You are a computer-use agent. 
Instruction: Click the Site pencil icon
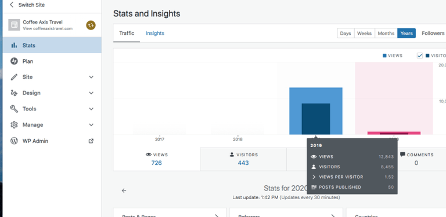[x=14, y=77]
